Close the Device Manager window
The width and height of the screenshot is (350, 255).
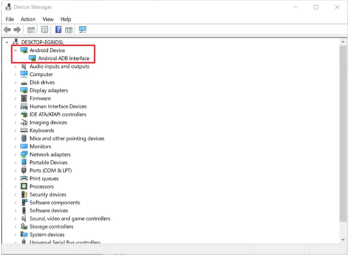click(337, 7)
